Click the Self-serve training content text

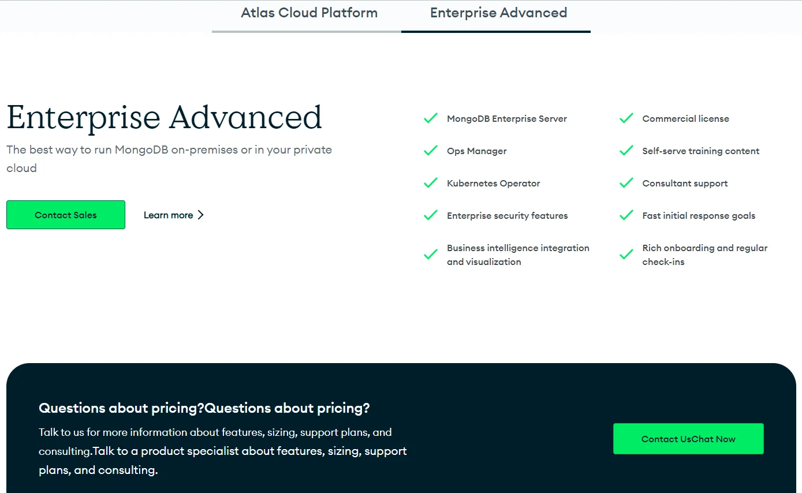[x=701, y=151]
